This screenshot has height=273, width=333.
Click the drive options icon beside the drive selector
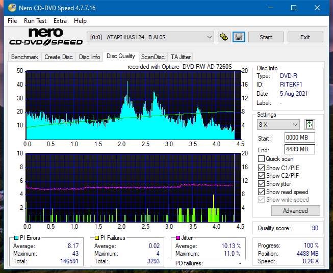224,37
